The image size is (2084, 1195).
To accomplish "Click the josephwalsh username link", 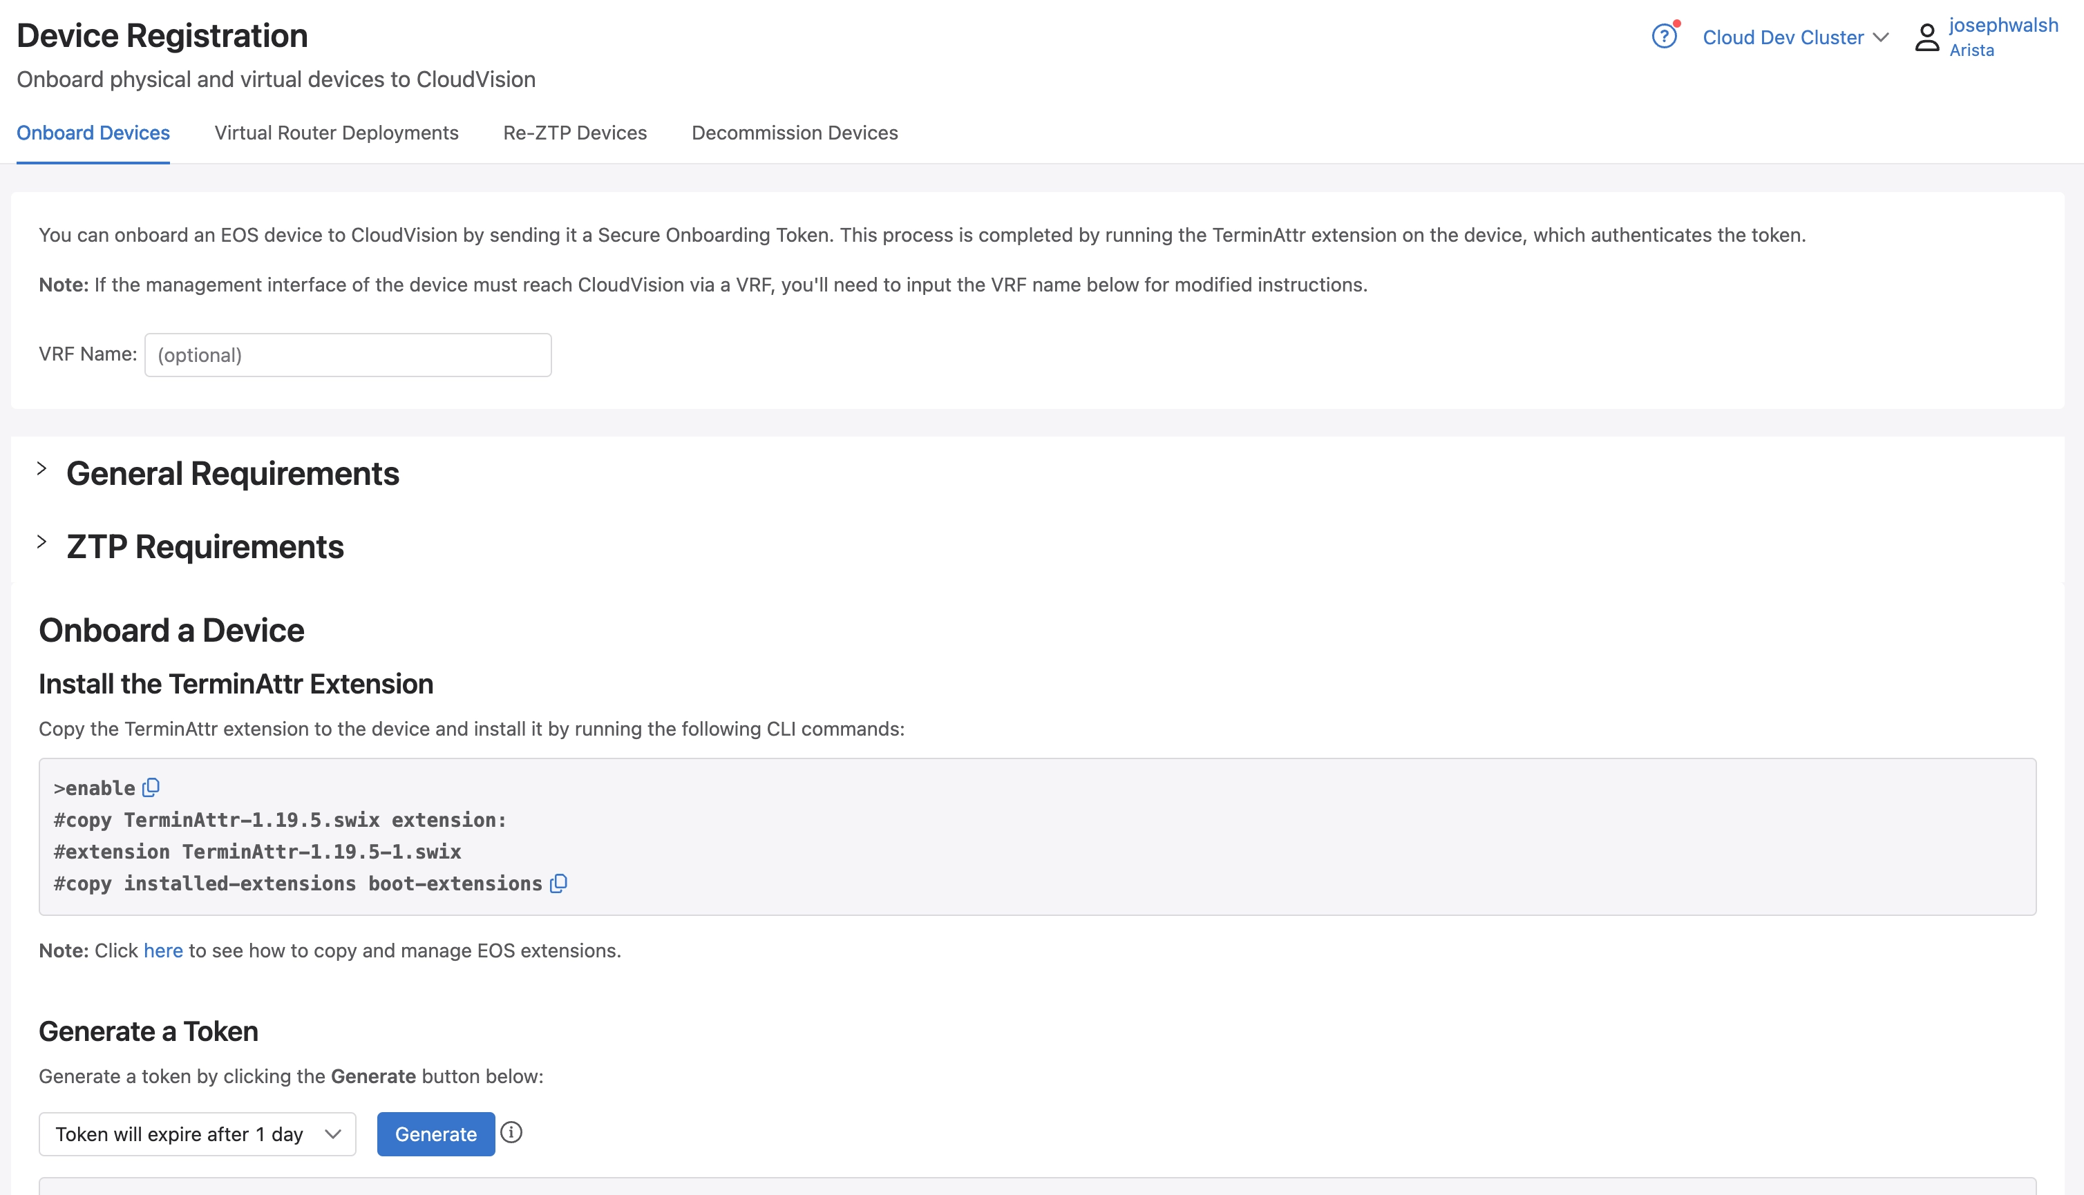I will tap(2004, 26).
